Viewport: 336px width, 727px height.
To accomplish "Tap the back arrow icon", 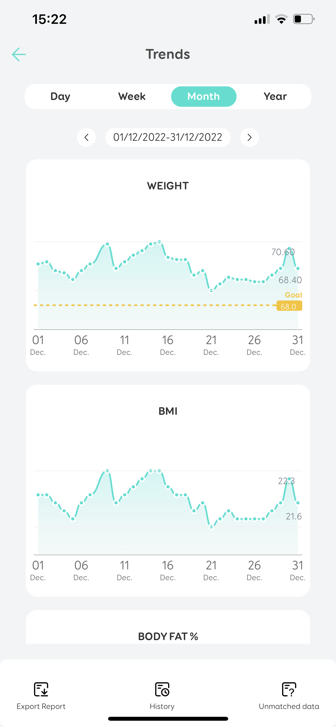I will pyautogui.click(x=19, y=54).
